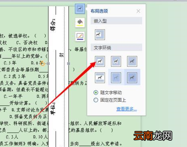This screenshot has height=147, width=187.
Task: Click the answer option C.一年半
Action: pyautogui.click(x=13, y=96)
